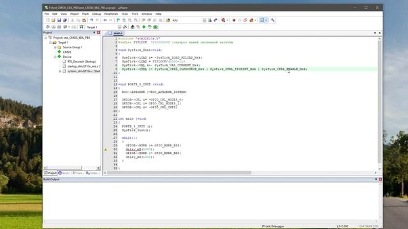The width and height of the screenshot is (408, 229).
Task: Toggle a bookmark on the current line
Action: (x=119, y=20)
